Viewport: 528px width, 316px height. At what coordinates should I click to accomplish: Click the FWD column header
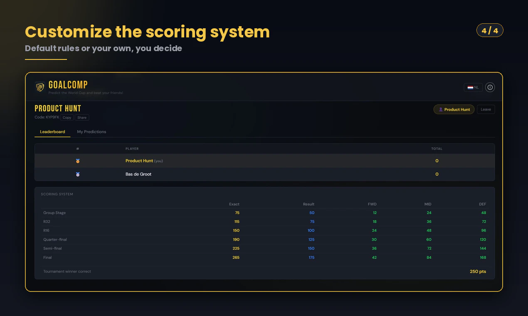372,204
